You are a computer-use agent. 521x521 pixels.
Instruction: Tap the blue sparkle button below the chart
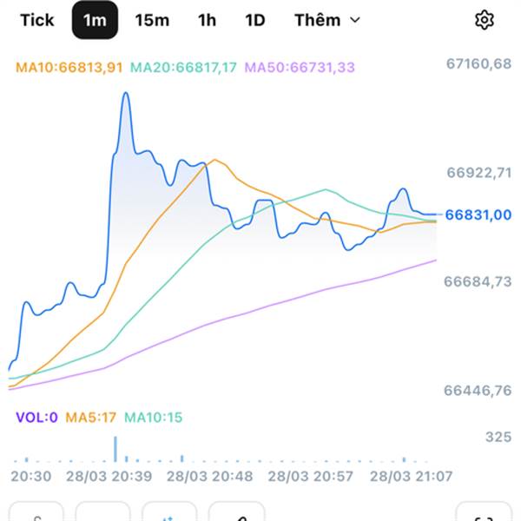pos(169,514)
